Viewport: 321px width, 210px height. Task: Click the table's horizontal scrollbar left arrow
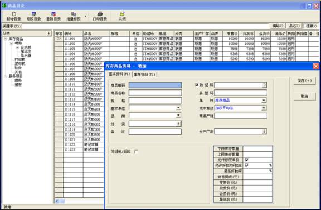pos(57,201)
